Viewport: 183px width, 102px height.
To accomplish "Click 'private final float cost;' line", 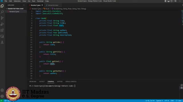I will (51, 25).
